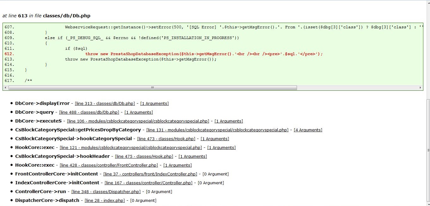Open link line 428 - FrontController.php
Viewport: 430px width, 206px height.
click(x=109, y=165)
